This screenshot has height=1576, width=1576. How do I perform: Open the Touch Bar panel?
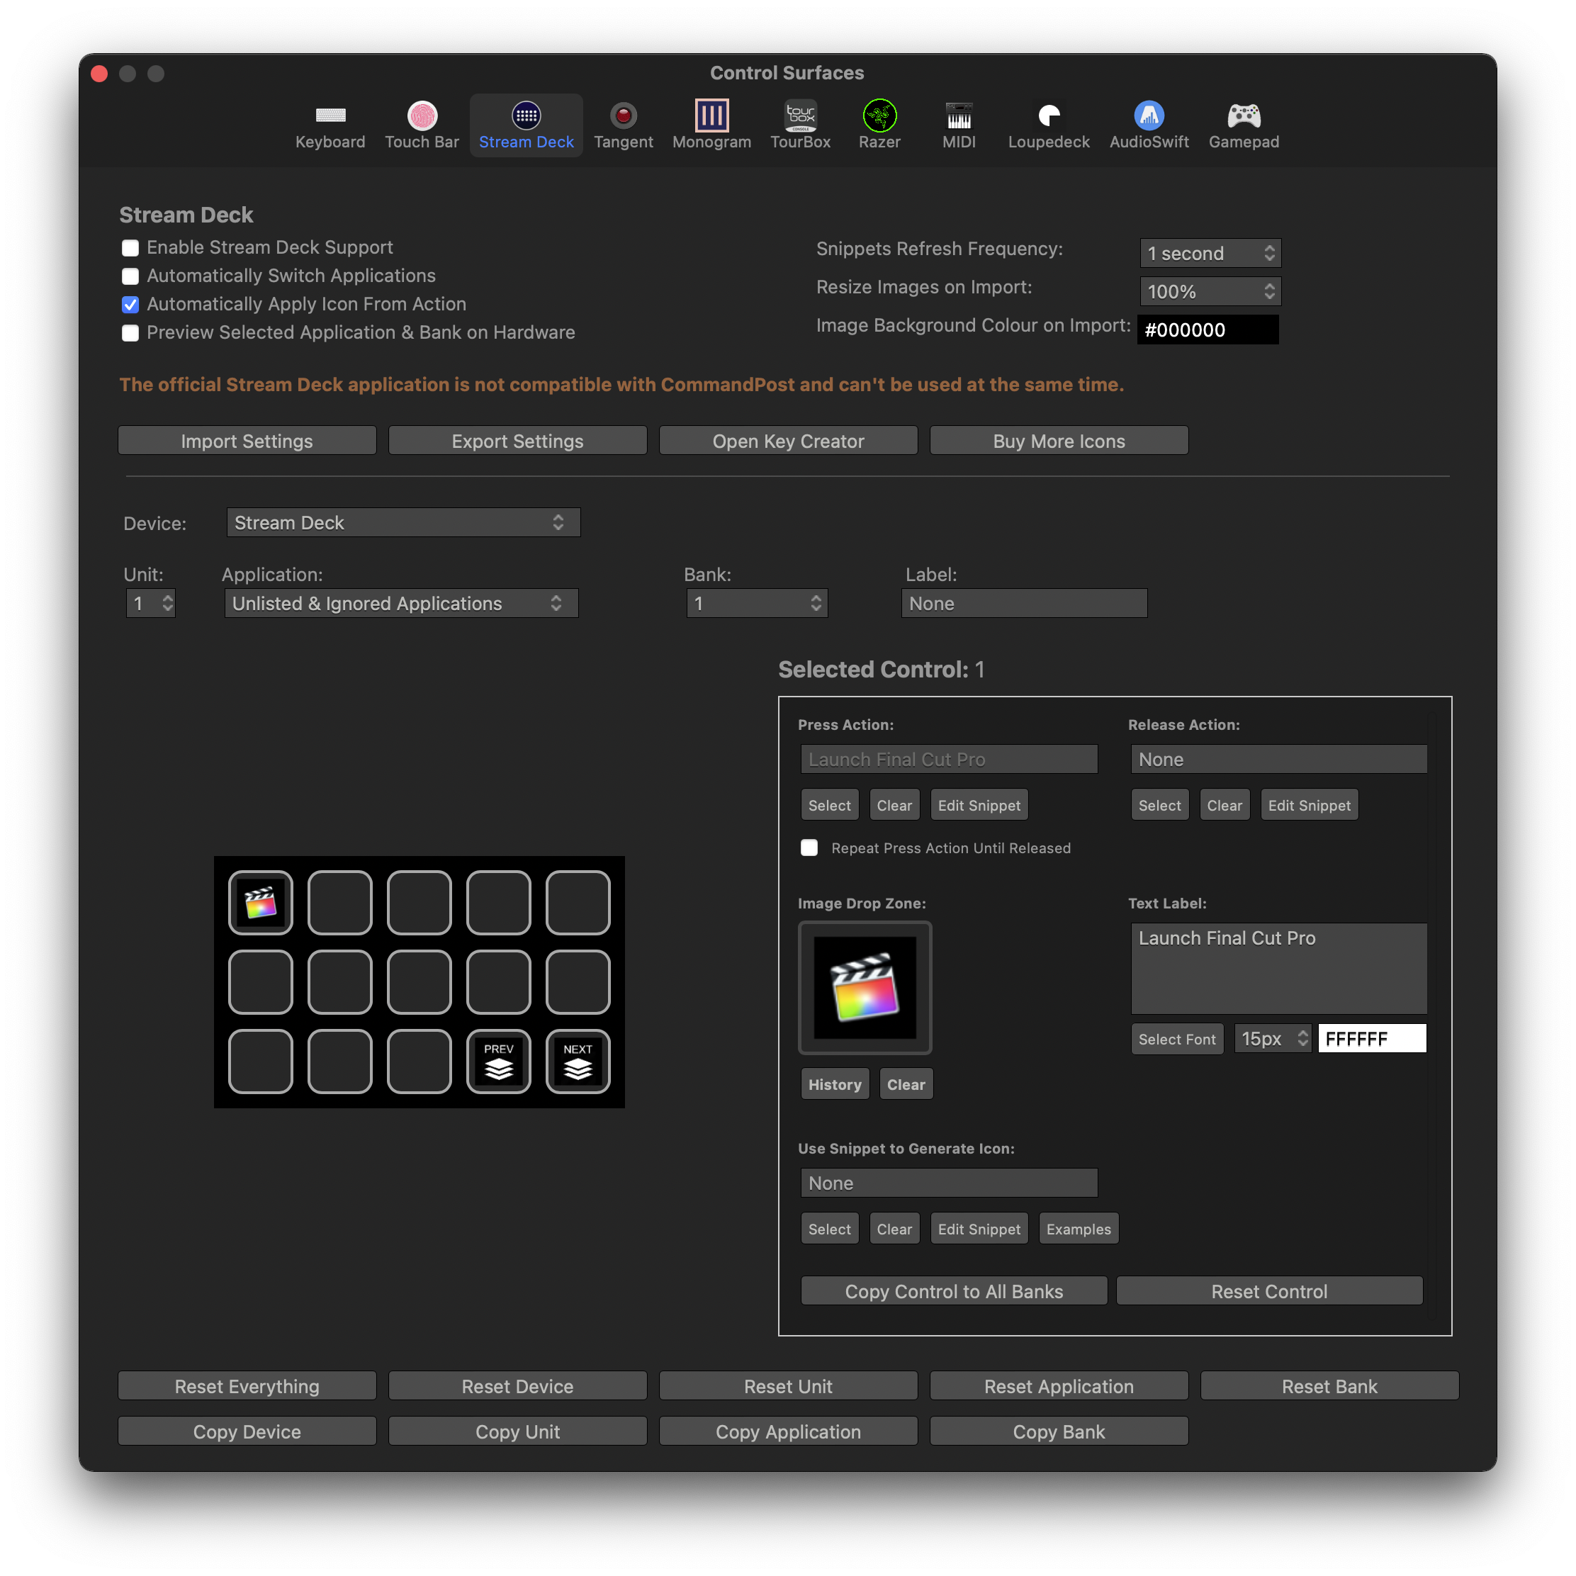[x=422, y=125]
